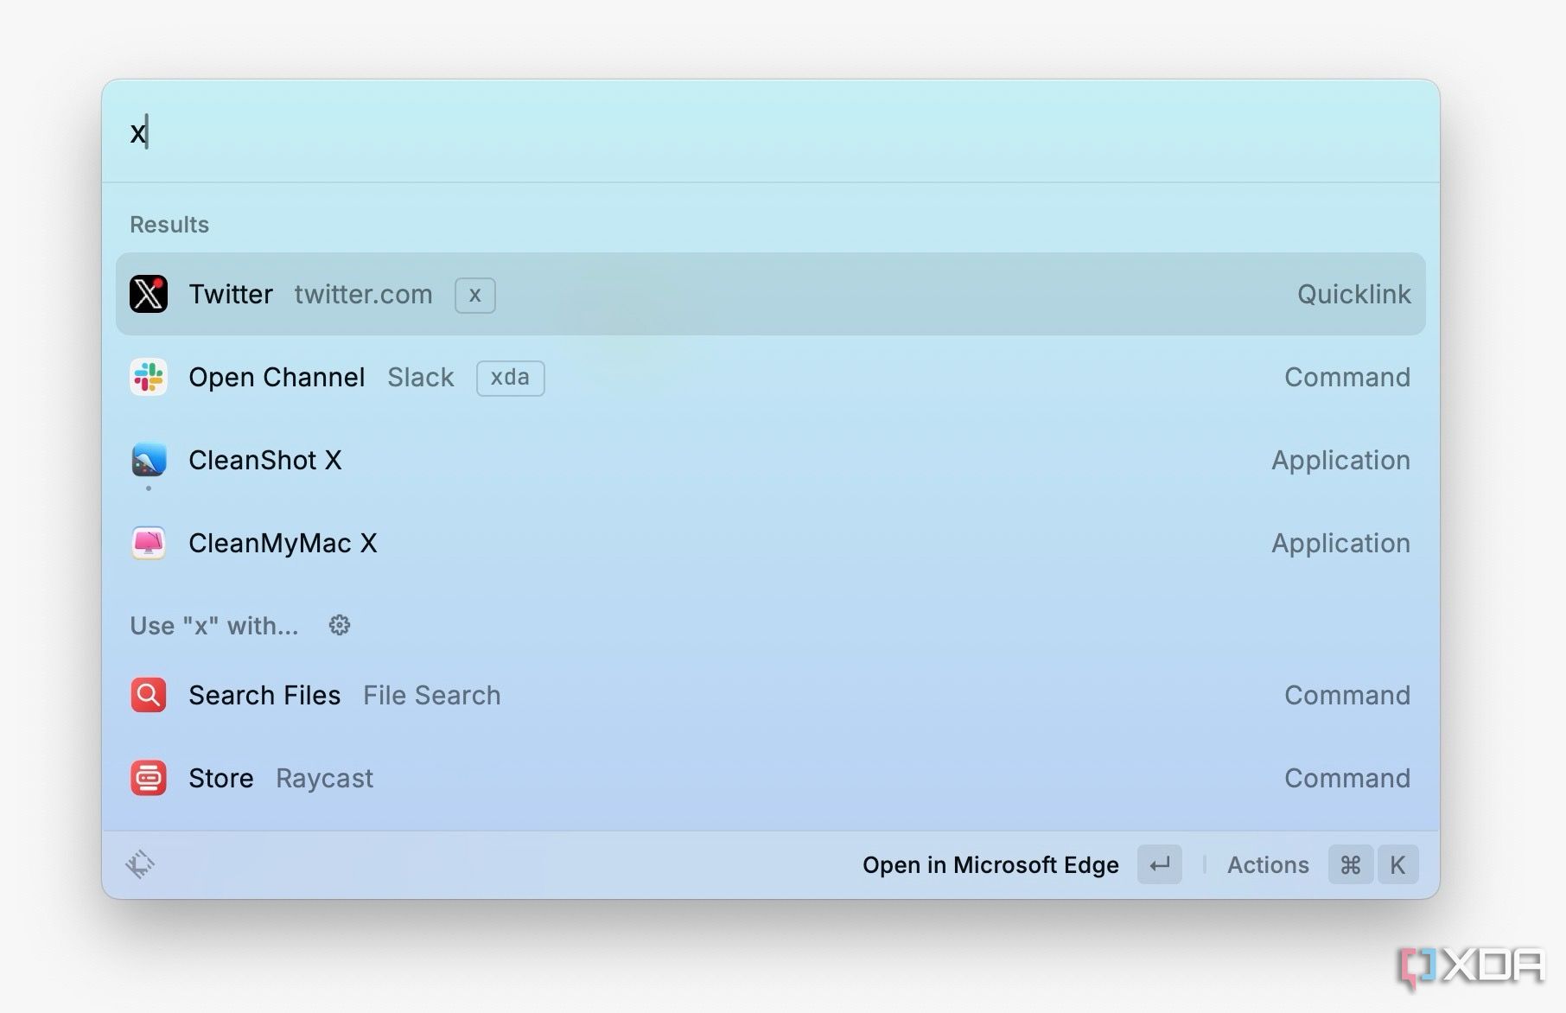Click the Return key icon in footer
Screen dimensions: 1566x1013
click(x=1160, y=864)
